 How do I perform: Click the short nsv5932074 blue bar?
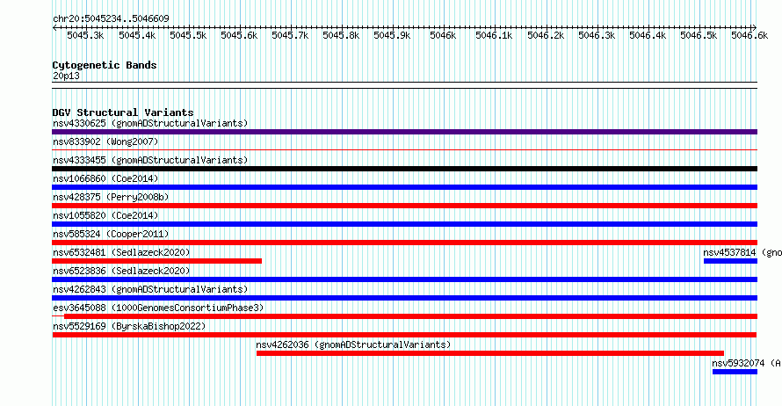click(735, 372)
